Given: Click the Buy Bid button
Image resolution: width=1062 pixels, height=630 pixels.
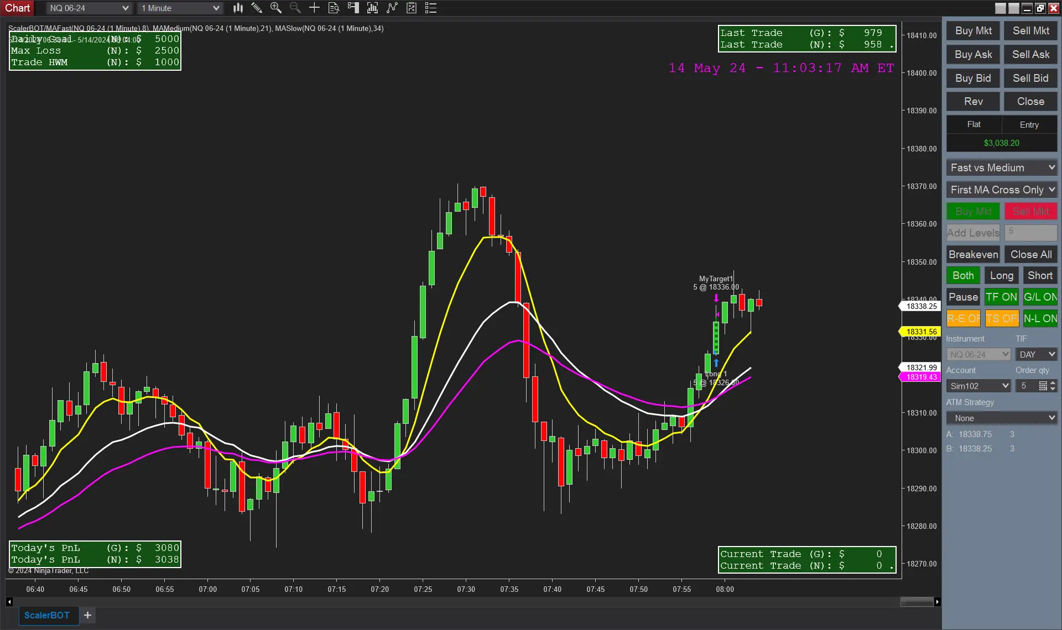Looking at the screenshot, I should (973, 78).
